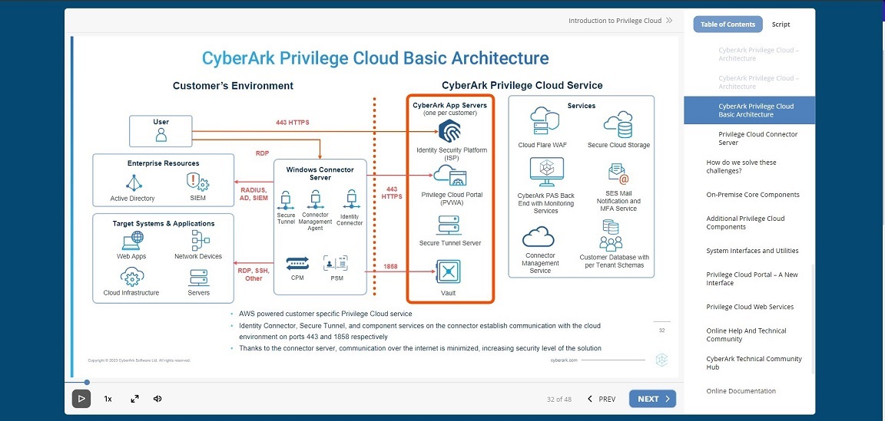The image size is (885, 421).
Task: Click the CPM icon
Action: coord(297,264)
